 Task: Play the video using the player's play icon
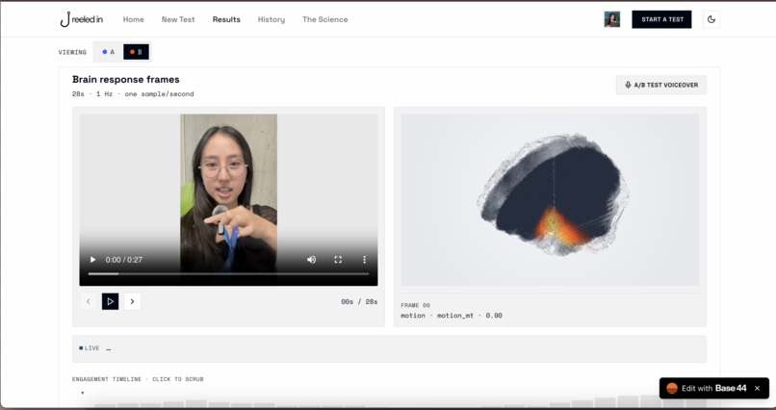(92, 259)
